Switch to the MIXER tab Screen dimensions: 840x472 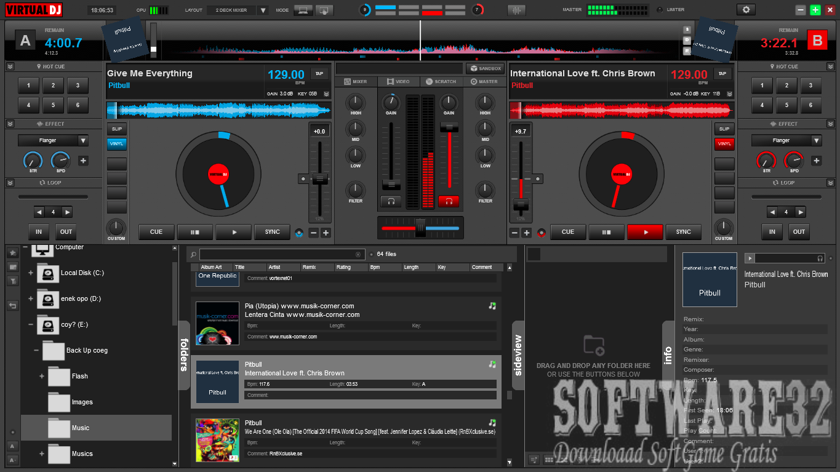(356, 81)
